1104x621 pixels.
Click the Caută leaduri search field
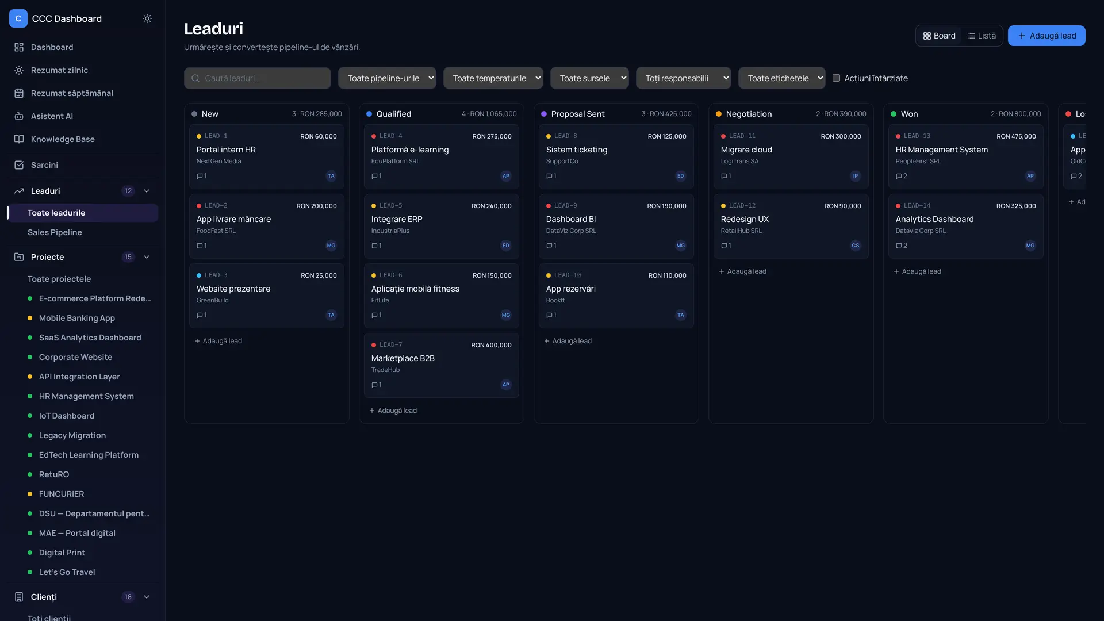click(258, 78)
